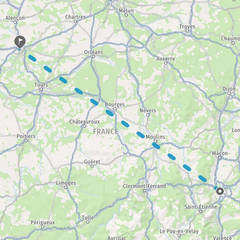This screenshot has height=240, width=240.
Task: Click the Nevers city marker dot
Action: [148, 115]
